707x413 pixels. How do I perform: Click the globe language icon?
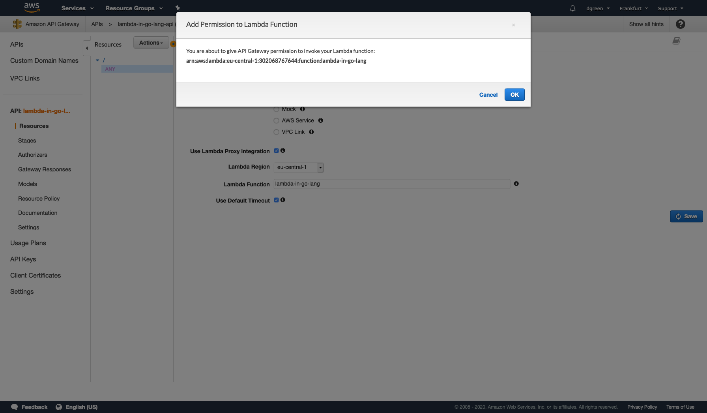(x=59, y=407)
